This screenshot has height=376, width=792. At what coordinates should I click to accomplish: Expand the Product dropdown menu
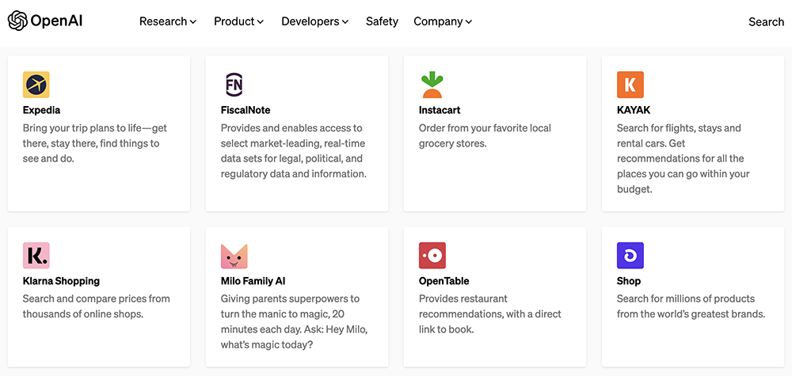pyautogui.click(x=238, y=21)
